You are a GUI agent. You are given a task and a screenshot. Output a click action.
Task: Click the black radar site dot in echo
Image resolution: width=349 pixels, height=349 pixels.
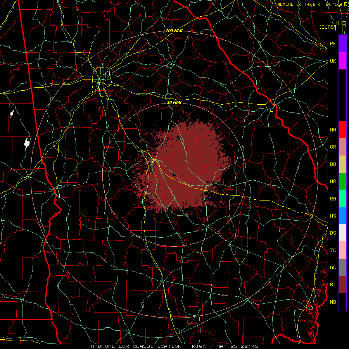click(x=174, y=174)
